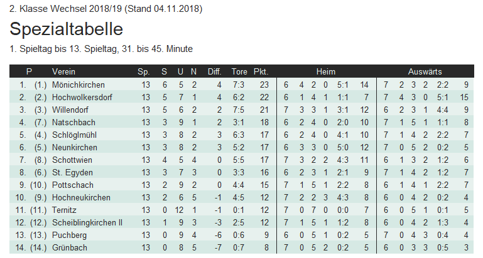Click the Grünbach team name
483x258 pixels.
click(70, 247)
